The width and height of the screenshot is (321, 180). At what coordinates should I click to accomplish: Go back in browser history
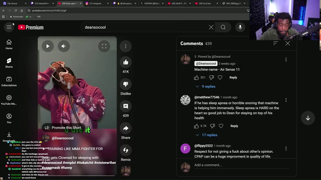[4, 10]
